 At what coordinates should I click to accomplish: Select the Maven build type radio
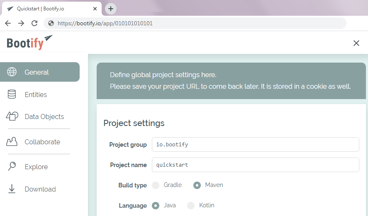click(x=197, y=185)
